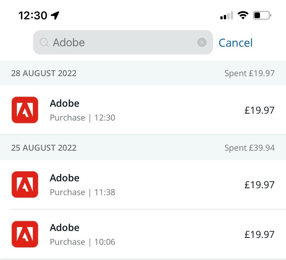The width and height of the screenshot is (286, 260).
Task: Tap the cellular signal bars icon
Action: (x=227, y=15)
